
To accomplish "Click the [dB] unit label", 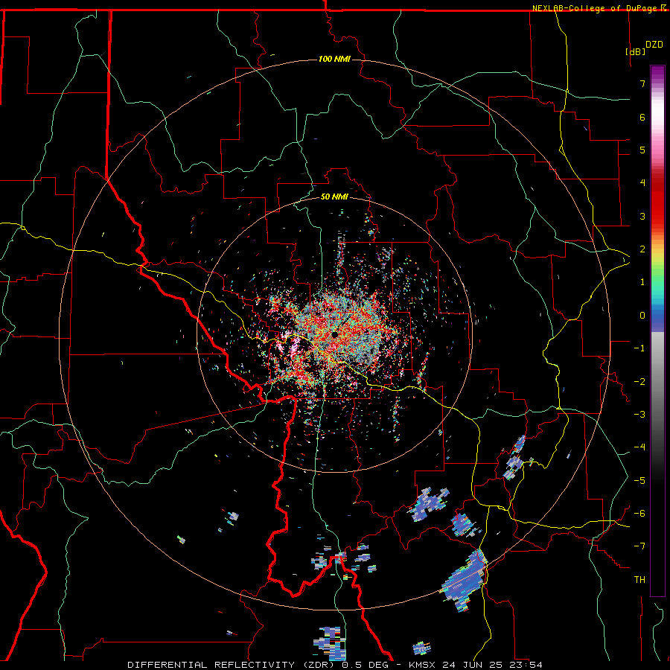I will [636, 51].
